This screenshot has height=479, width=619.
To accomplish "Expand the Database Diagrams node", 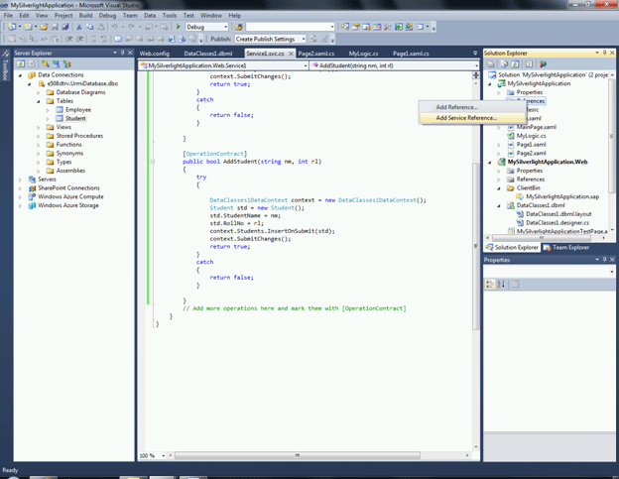I will pyautogui.click(x=39, y=92).
